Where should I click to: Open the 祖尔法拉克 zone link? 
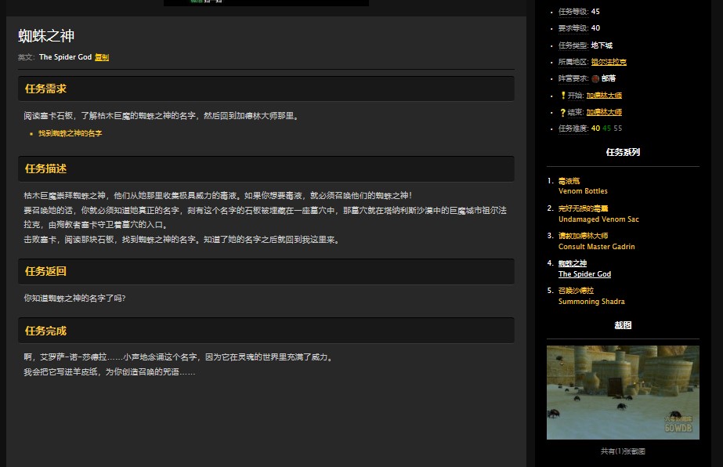coord(610,61)
